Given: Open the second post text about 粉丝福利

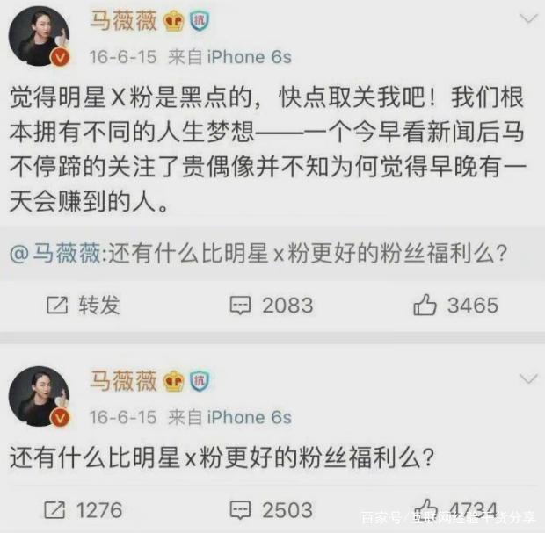Looking at the screenshot, I should 222,457.
